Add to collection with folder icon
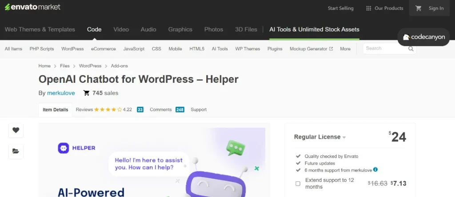This screenshot has height=197, width=455. pyautogui.click(x=16, y=151)
